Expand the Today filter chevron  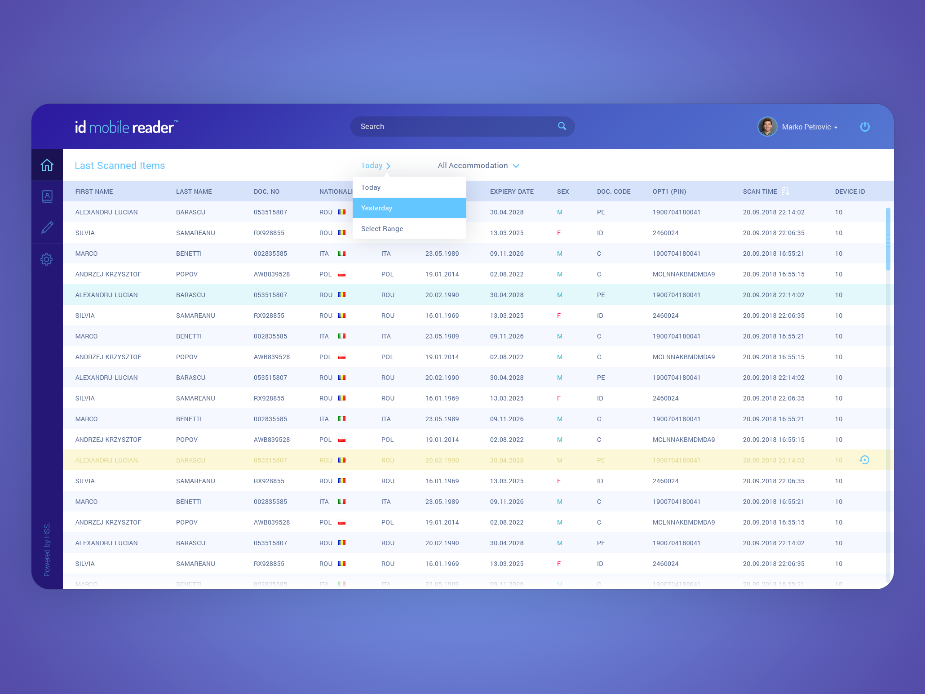pyautogui.click(x=389, y=165)
